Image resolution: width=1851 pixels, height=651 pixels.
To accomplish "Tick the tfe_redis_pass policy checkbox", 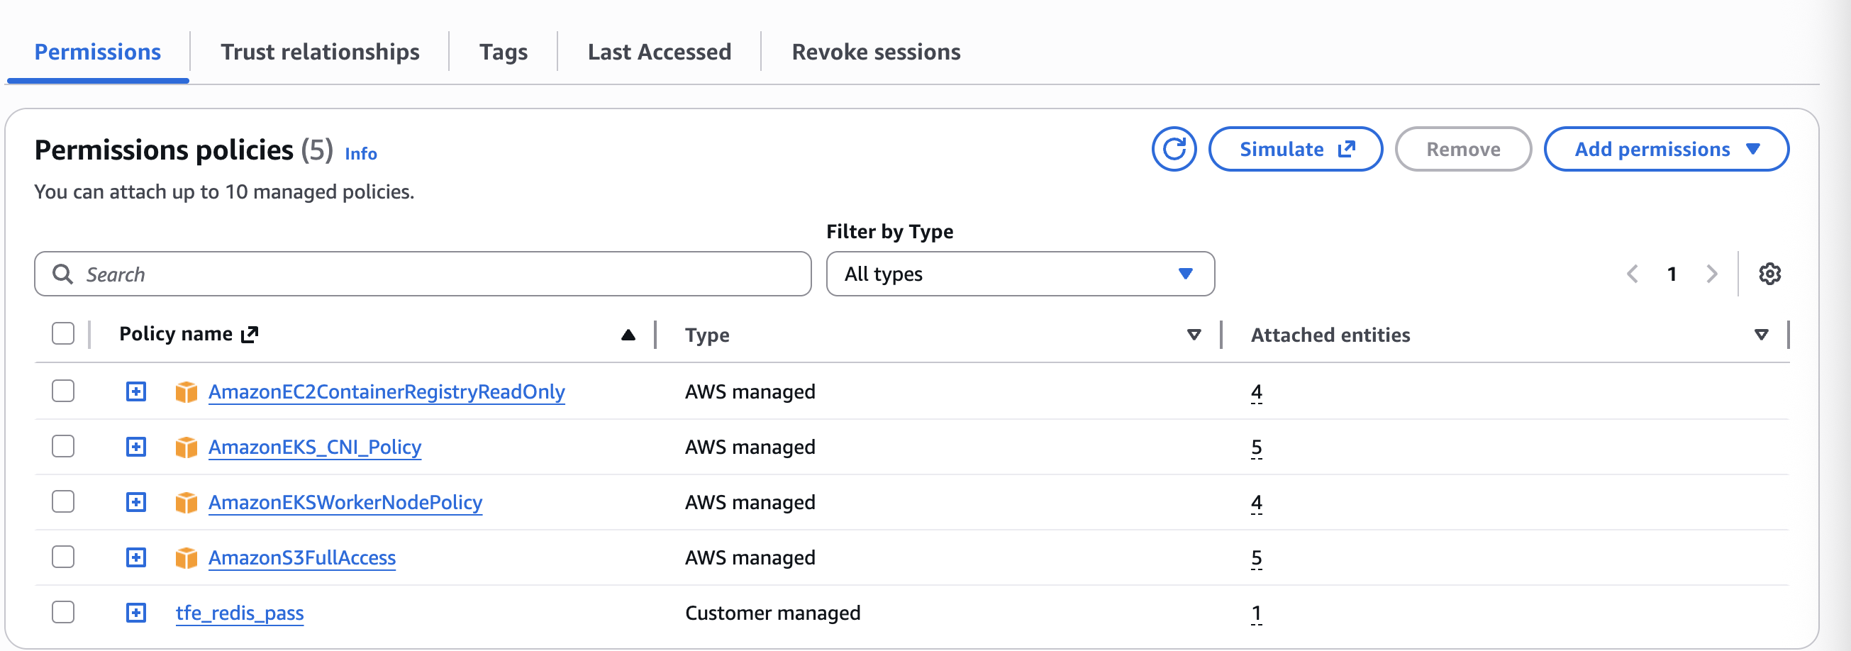I will coord(63,612).
